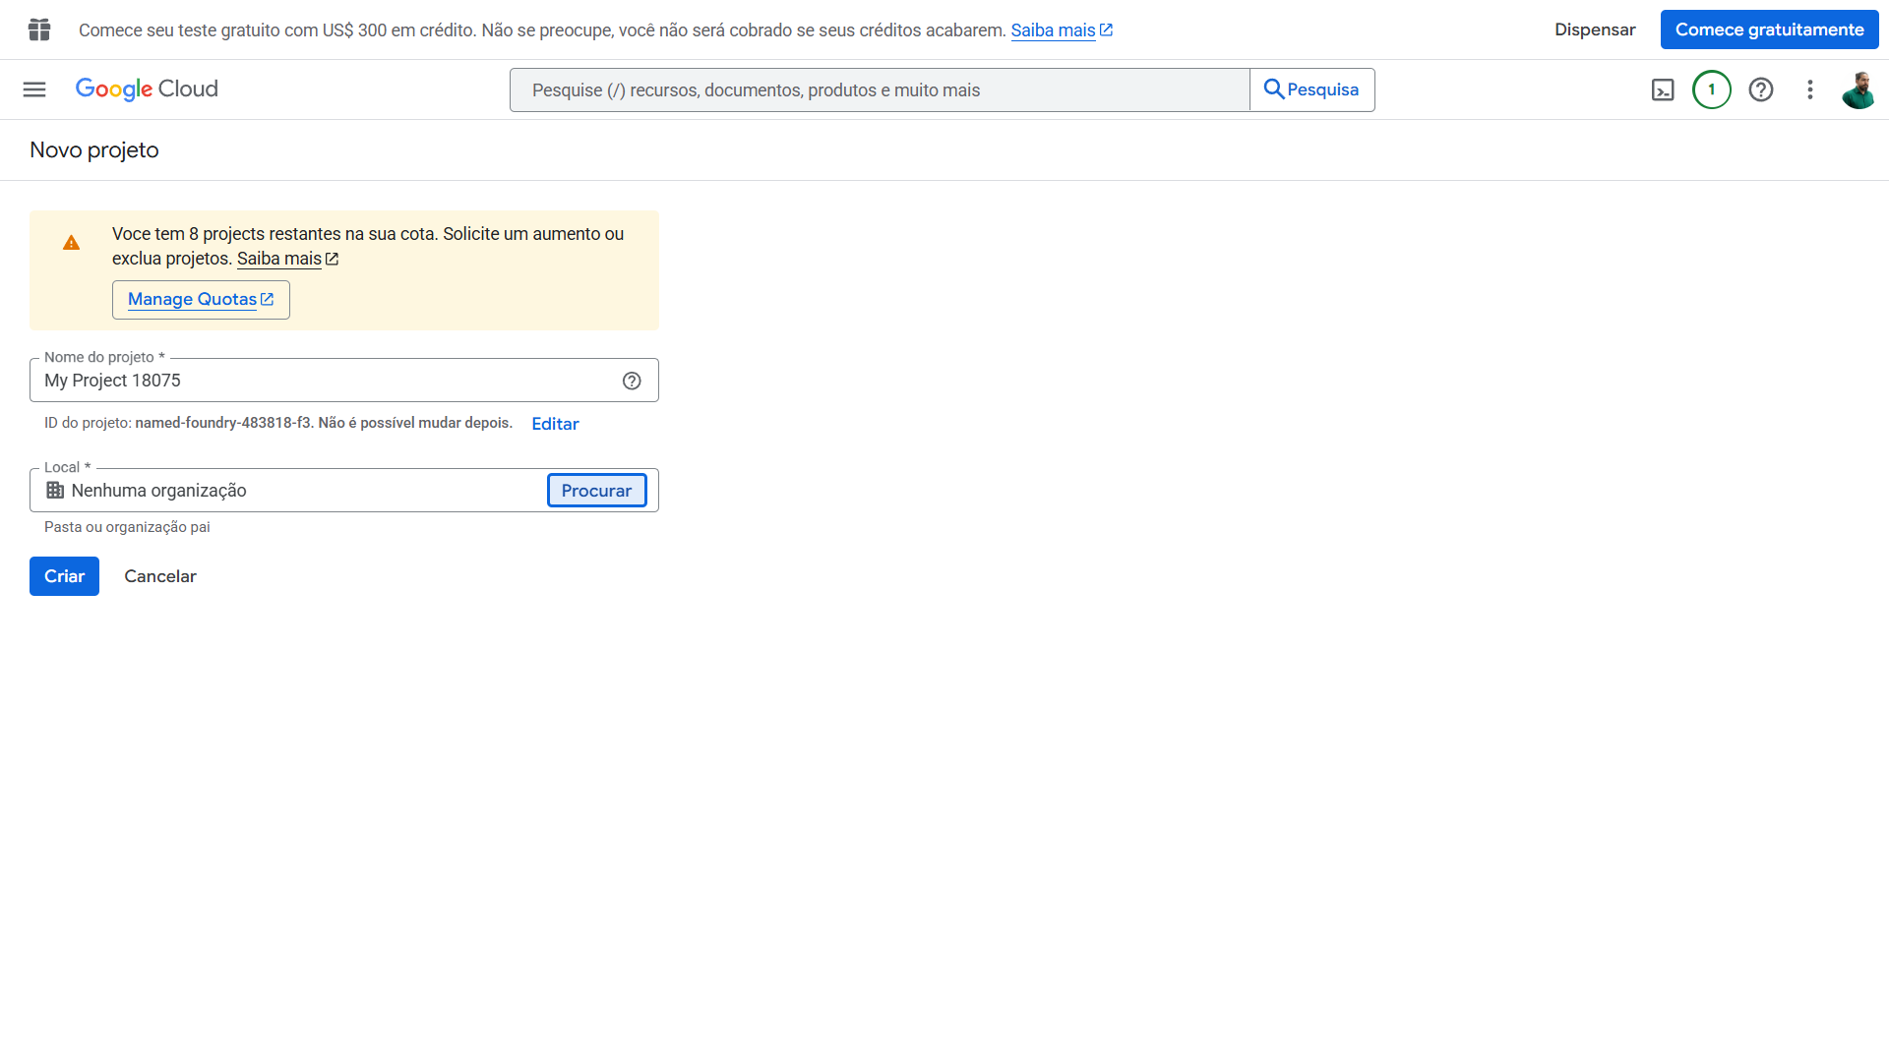Image resolution: width=1889 pixels, height=1062 pixels.
Task: Click Editar to change the project ID
Action: (x=555, y=424)
